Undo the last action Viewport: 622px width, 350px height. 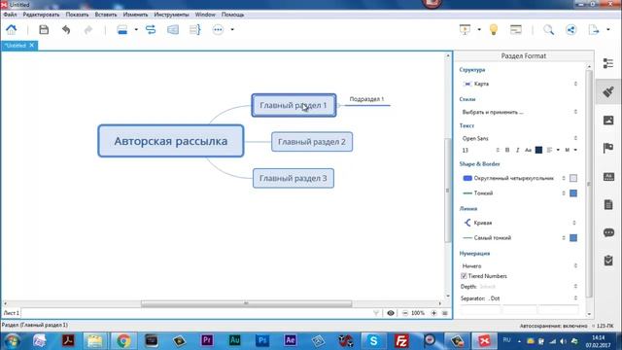point(66,30)
